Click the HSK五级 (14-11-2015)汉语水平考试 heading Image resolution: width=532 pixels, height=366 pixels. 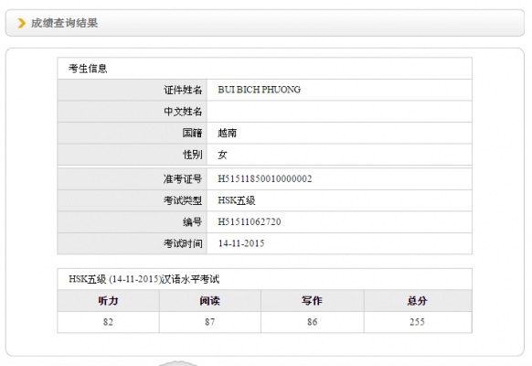click(144, 279)
